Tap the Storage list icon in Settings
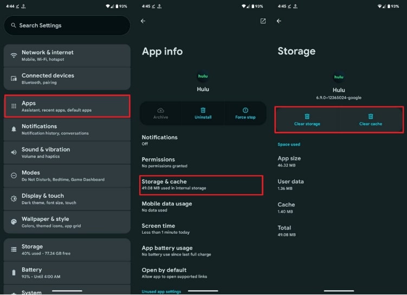 click(14, 249)
